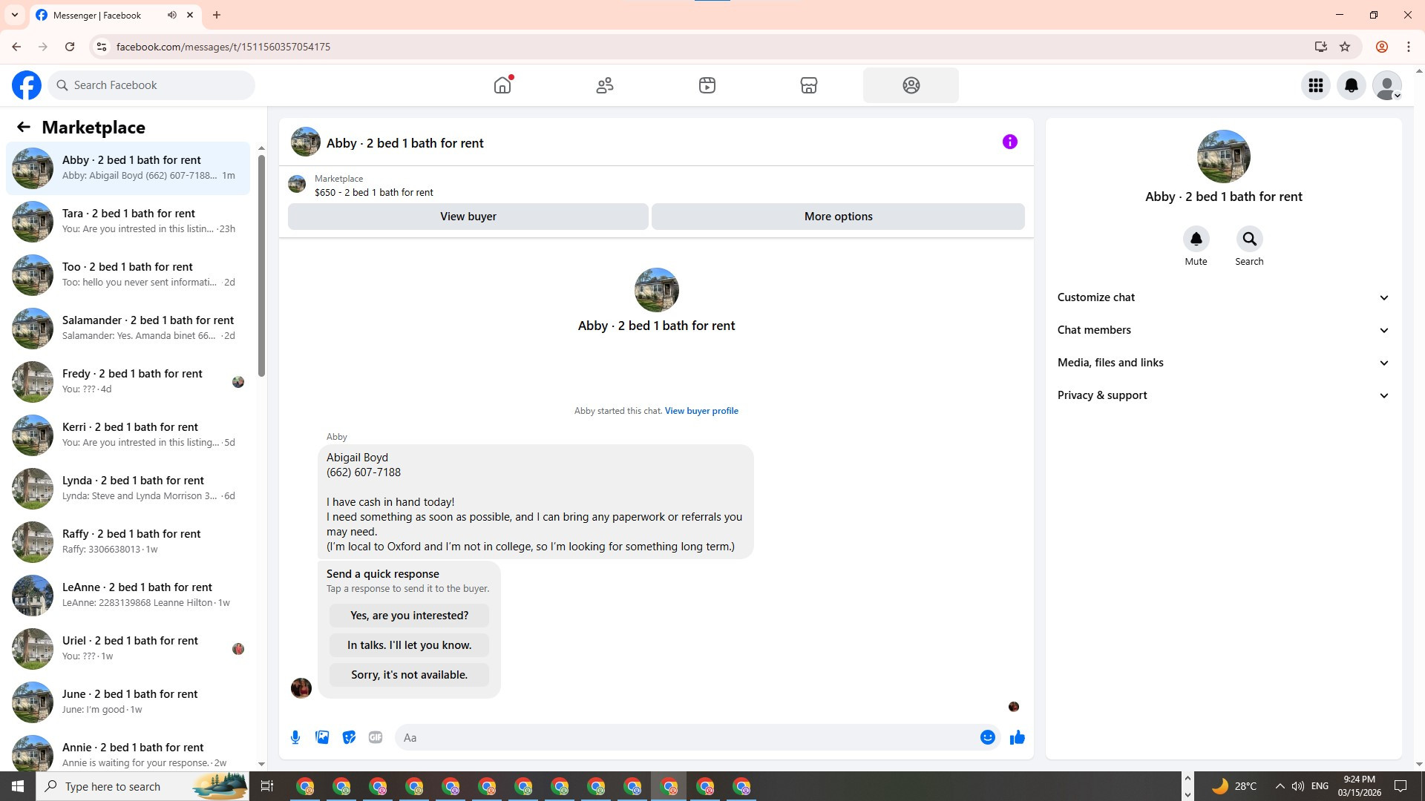Click Abby's message sender avatar
Viewport: 1425px width, 801px height.
point(301,688)
